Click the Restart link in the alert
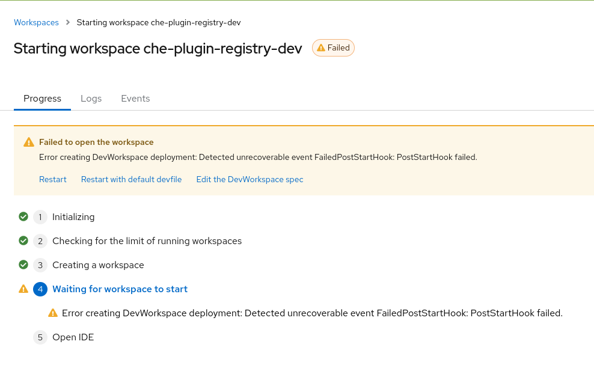This screenshot has width=594, height=374. pyautogui.click(x=53, y=179)
